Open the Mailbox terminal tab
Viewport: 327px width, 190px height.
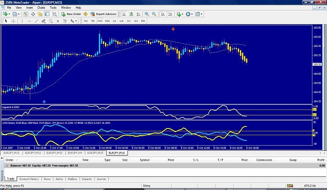[72, 179]
